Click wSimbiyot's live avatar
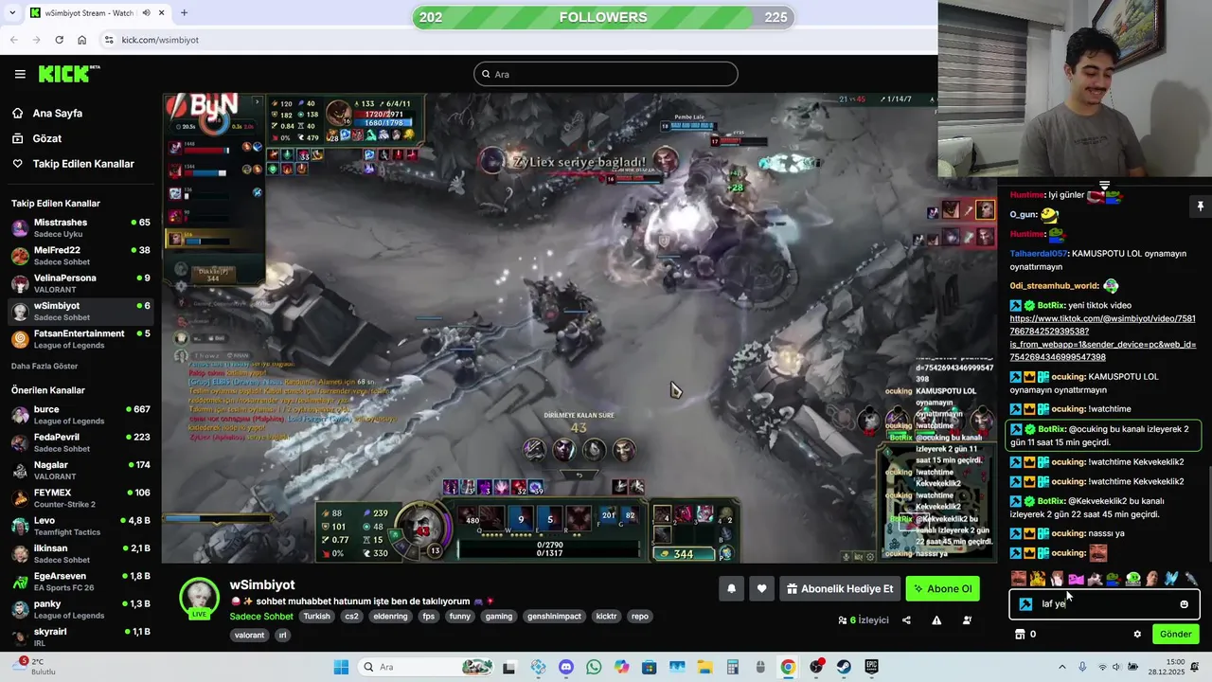The height and width of the screenshot is (682, 1212). pos(199,599)
